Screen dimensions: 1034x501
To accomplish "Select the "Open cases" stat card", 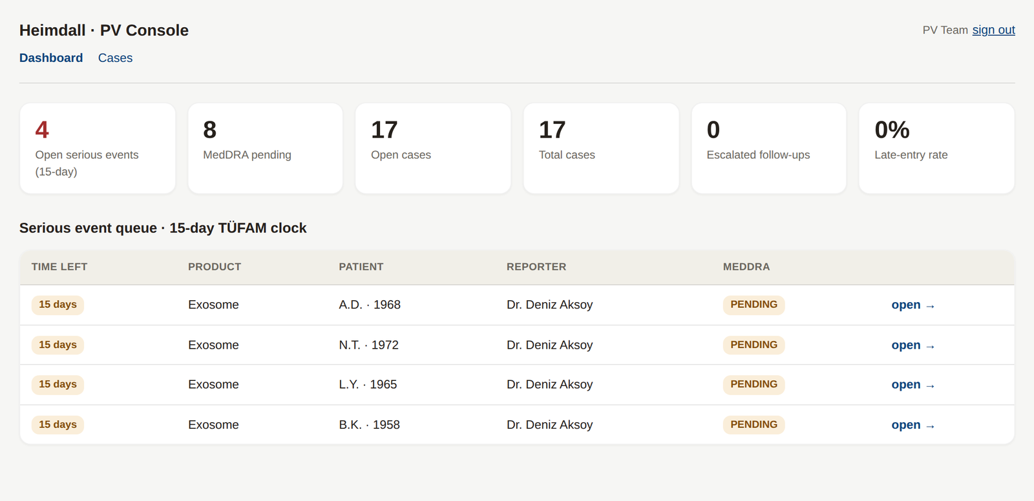I will (433, 148).
